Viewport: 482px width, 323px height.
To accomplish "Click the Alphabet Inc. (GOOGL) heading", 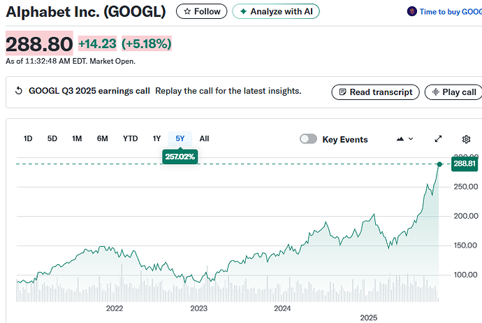I will [x=86, y=12].
